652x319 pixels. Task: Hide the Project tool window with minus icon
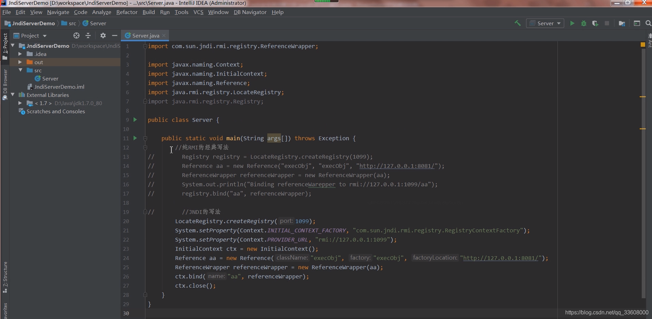tap(115, 35)
